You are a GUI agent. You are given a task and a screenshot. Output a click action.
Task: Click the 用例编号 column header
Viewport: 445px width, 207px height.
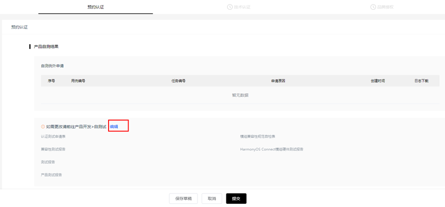click(78, 81)
